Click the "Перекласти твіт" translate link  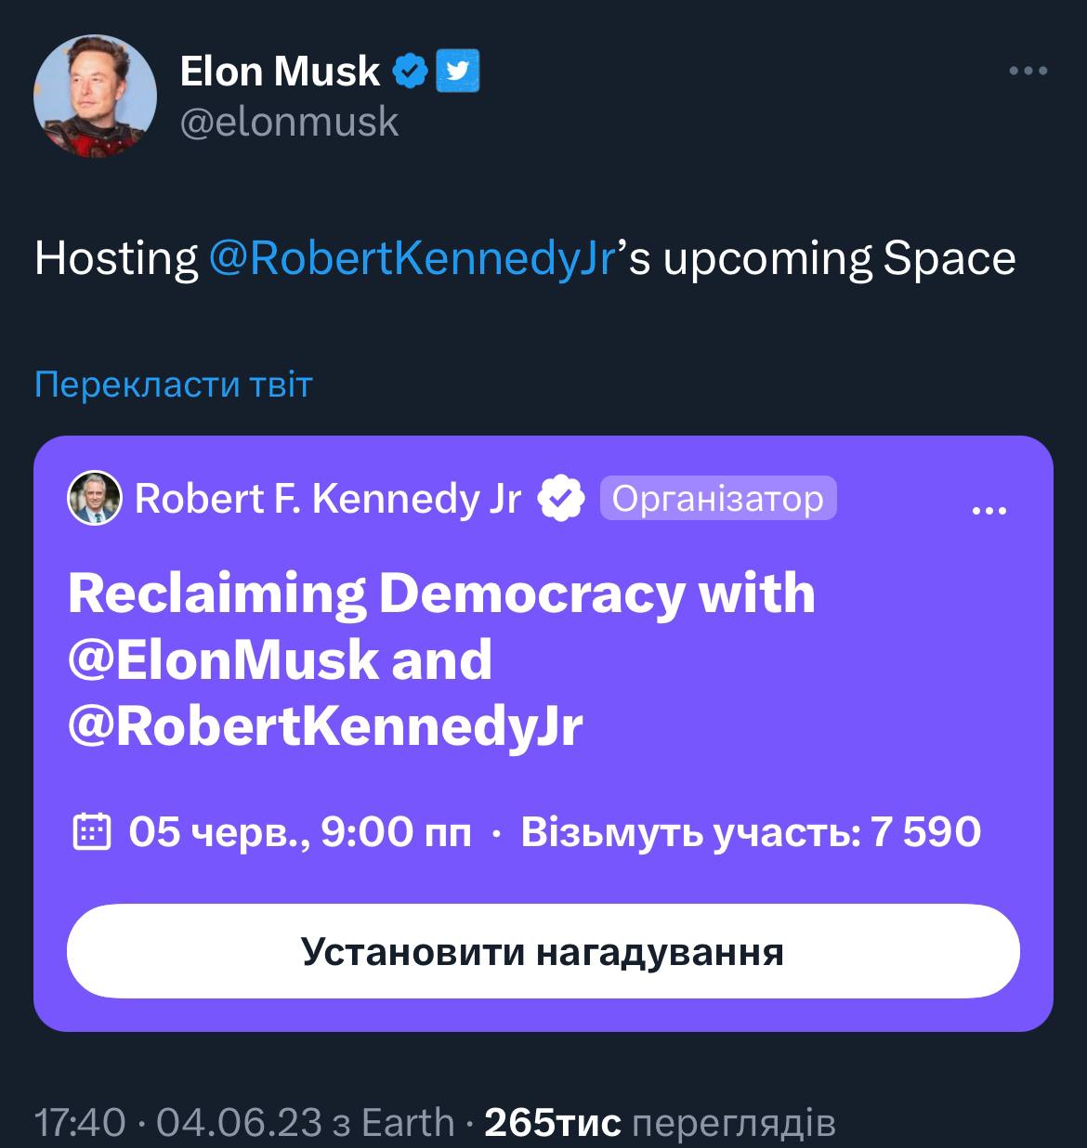[x=174, y=385]
